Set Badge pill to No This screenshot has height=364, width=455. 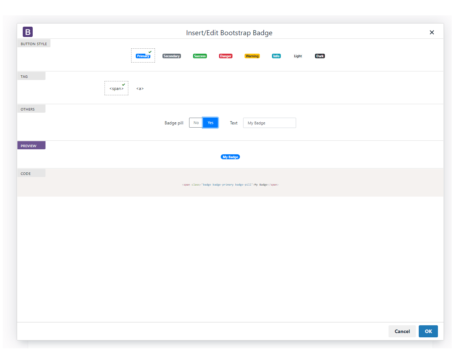click(196, 123)
